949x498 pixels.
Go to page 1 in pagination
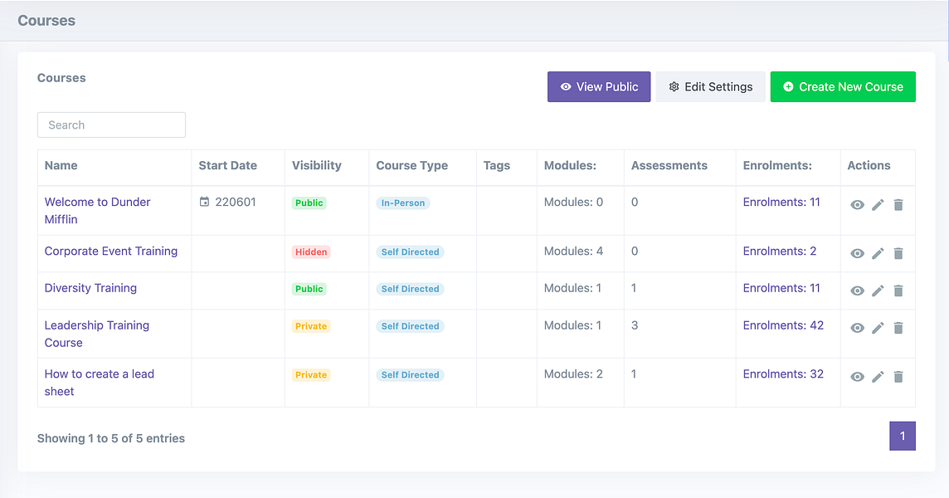pos(903,437)
